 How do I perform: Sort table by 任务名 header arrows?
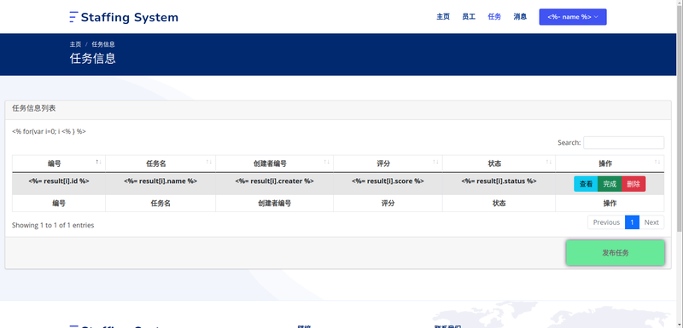tap(209, 162)
